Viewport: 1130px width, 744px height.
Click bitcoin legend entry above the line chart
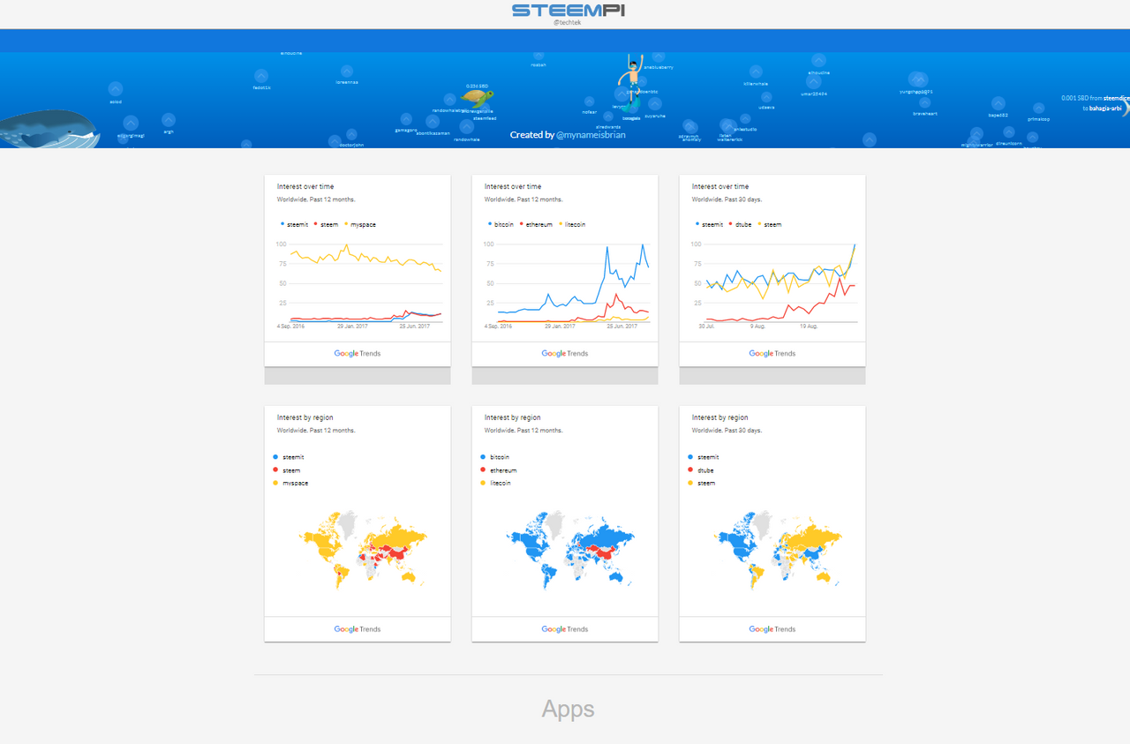pyautogui.click(x=501, y=224)
